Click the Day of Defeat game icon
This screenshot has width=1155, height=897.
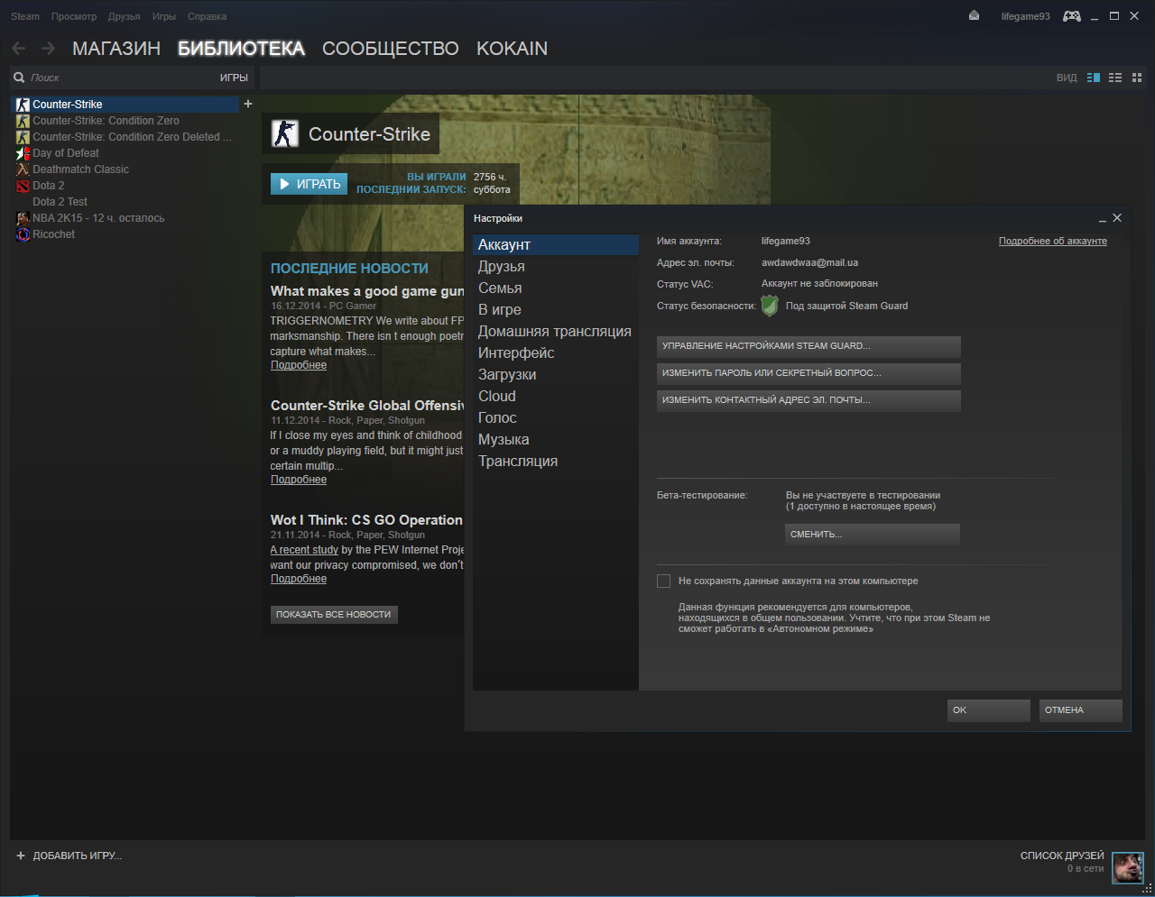(x=23, y=153)
